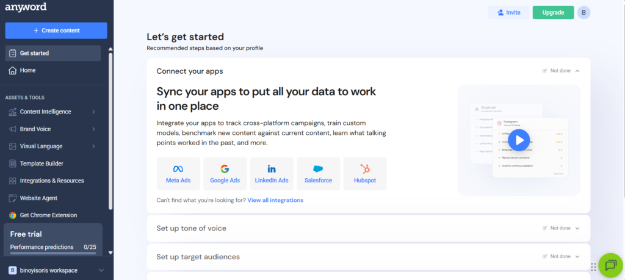Expand the Brand Voice submenu
This screenshot has height=280, width=625.
[x=93, y=129]
